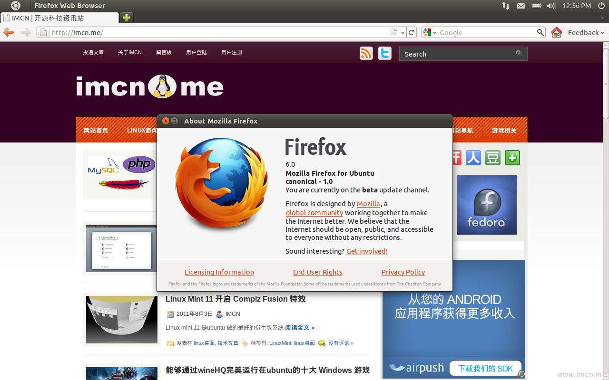Screen dimensions: 609x380
Task: Click the 下载我们的 SDK button
Action: [x=485, y=369]
